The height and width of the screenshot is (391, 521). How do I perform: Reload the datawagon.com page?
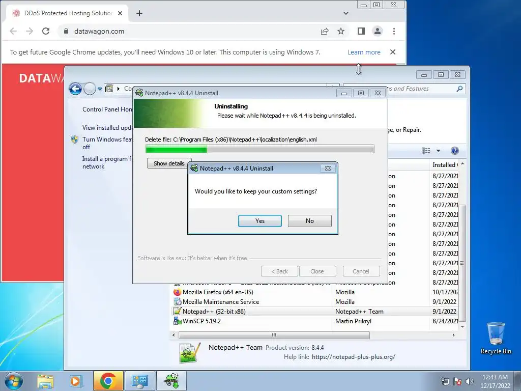tap(46, 31)
